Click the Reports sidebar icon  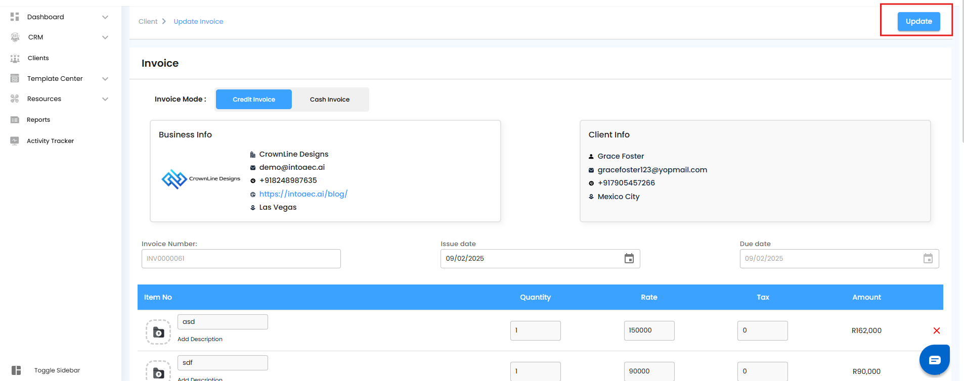coord(15,120)
